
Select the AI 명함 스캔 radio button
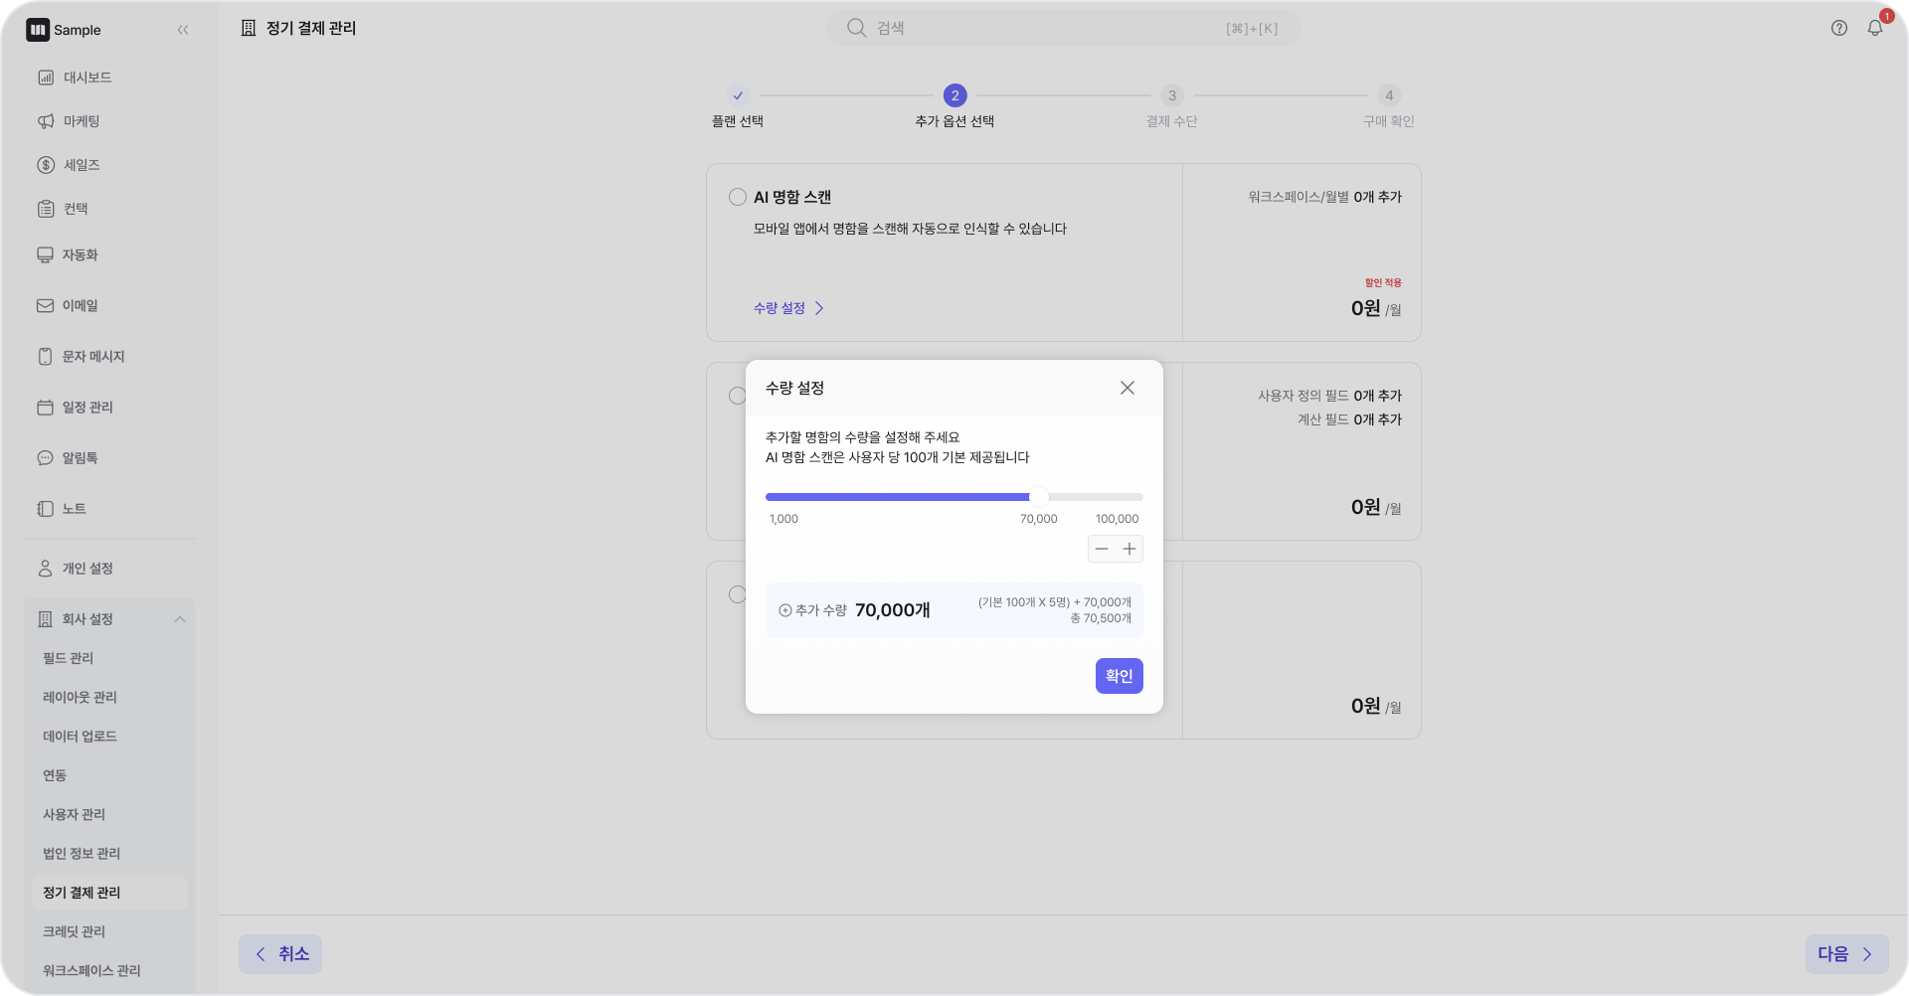738,197
